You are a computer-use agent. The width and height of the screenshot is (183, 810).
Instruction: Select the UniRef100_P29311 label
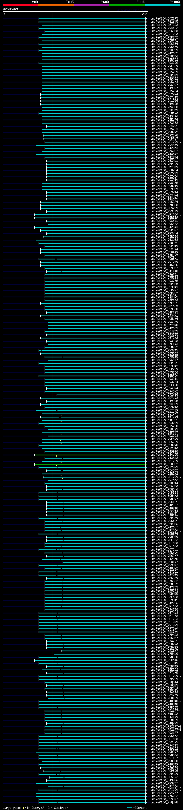[164, 600]
